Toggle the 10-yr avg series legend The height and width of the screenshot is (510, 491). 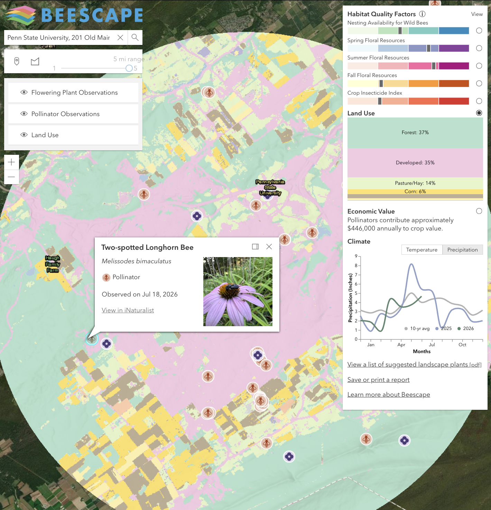417,329
